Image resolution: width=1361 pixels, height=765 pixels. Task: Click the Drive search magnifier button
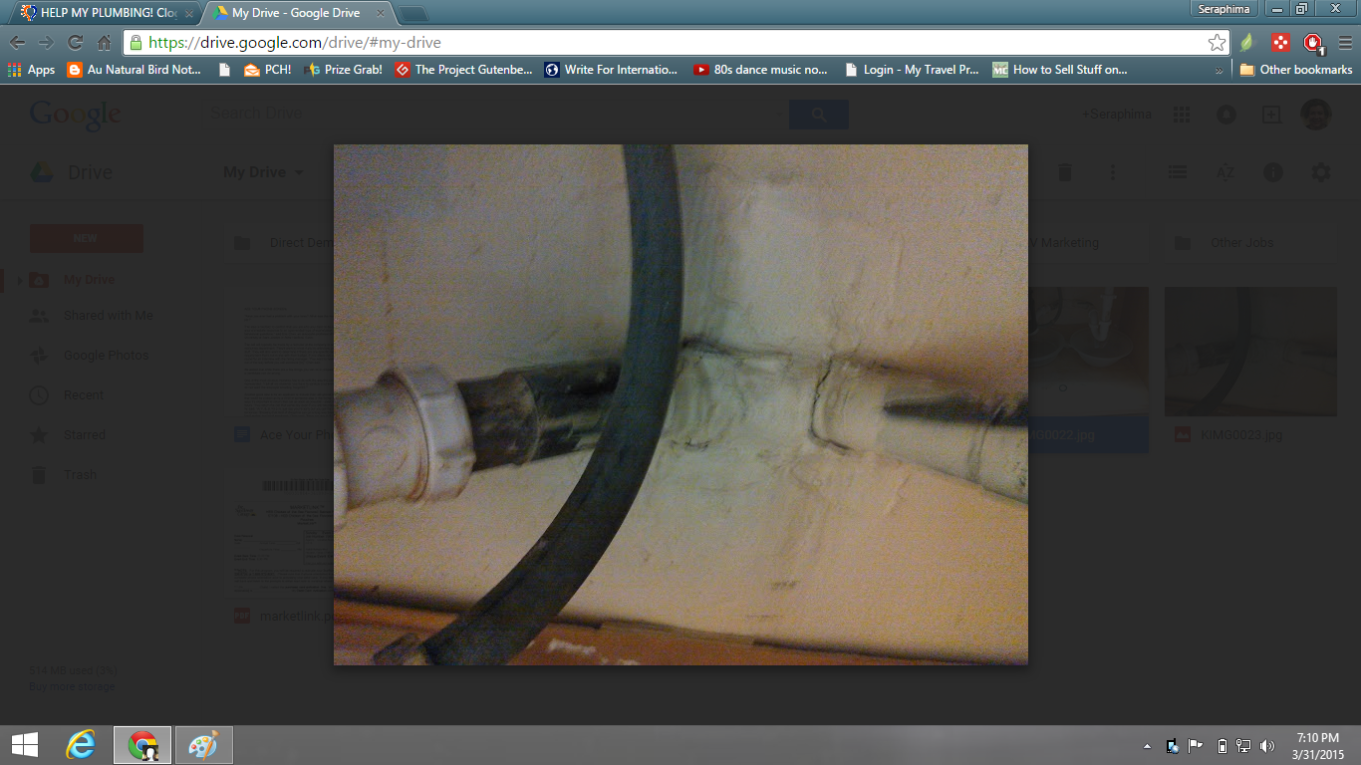coord(818,115)
